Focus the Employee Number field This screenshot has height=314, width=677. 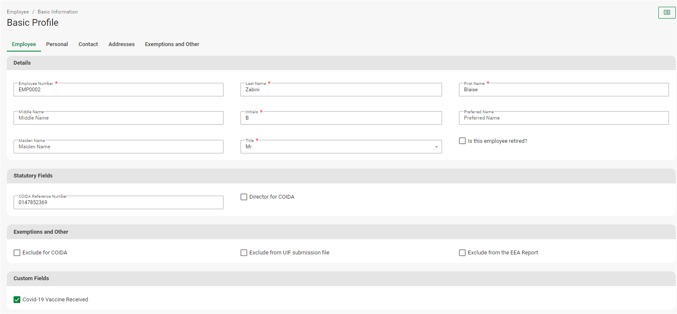coord(119,90)
